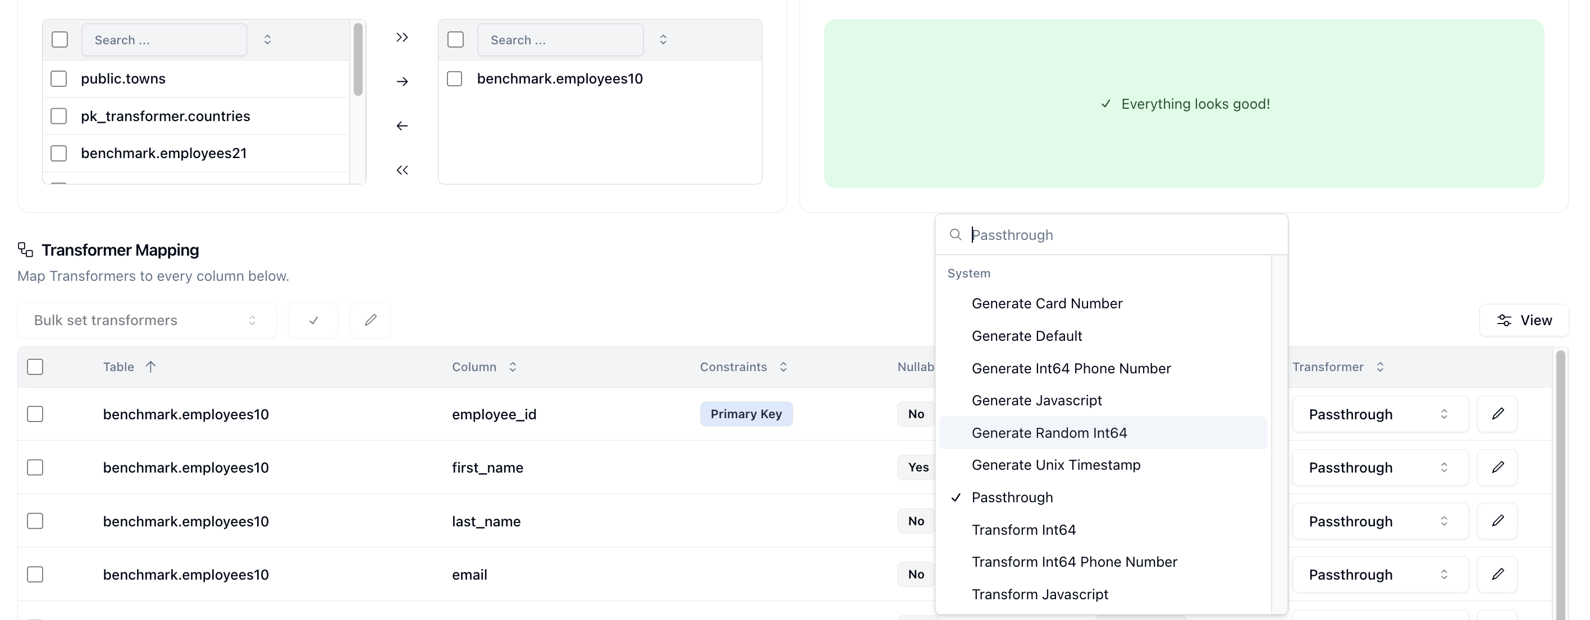
Task: Click the move-selected-left arrow icon
Action: [x=402, y=126]
